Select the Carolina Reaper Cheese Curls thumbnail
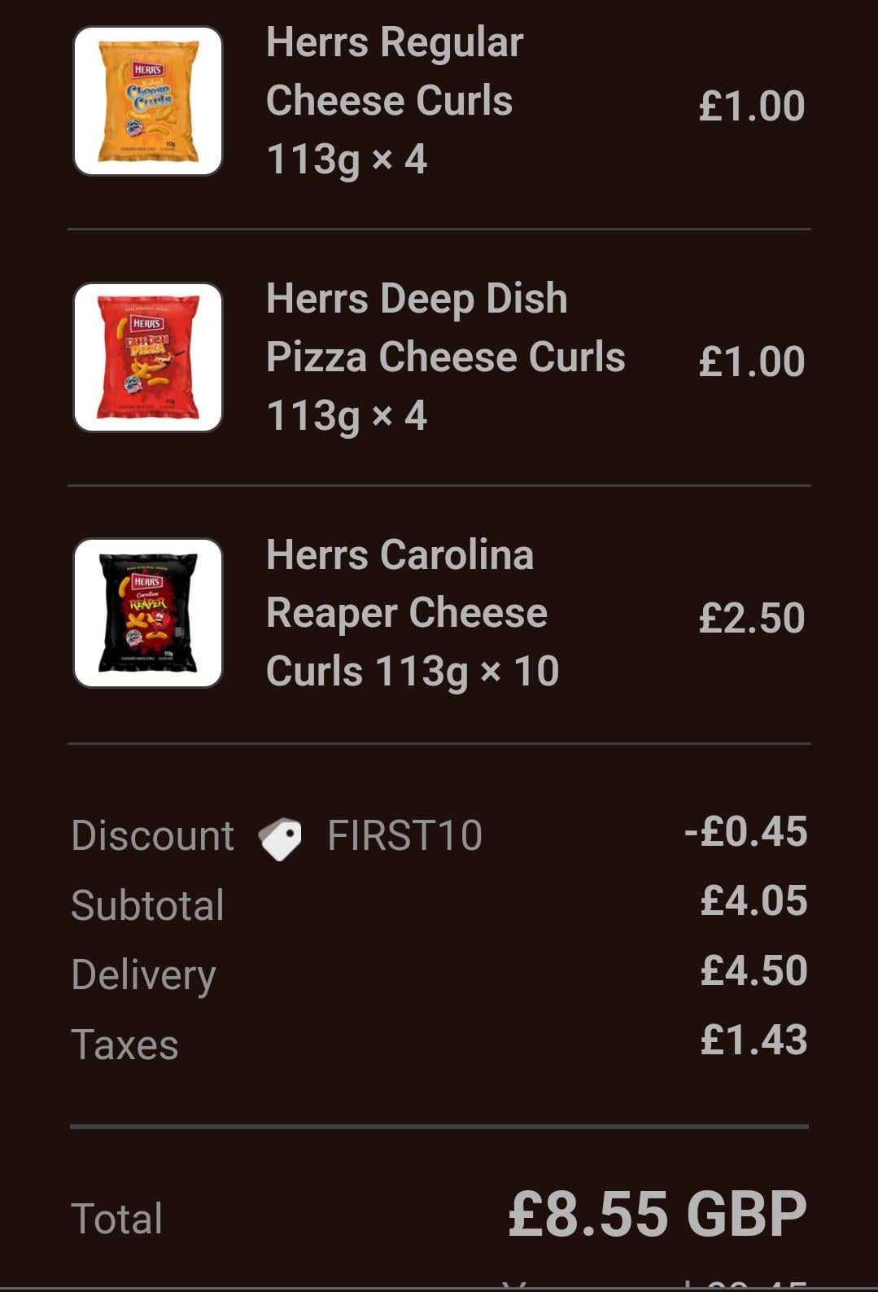This screenshot has width=878, height=1292. pyautogui.click(x=148, y=613)
